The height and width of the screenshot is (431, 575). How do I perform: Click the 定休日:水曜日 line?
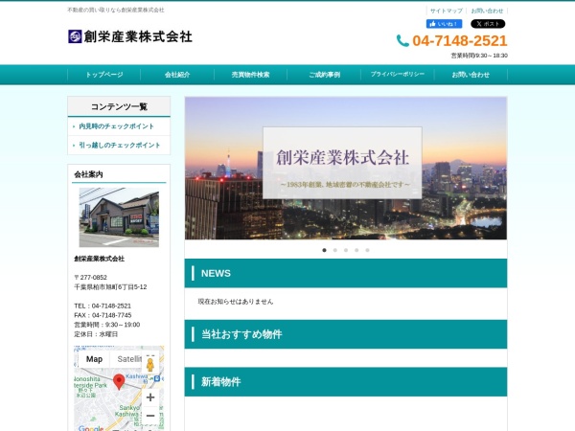pyautogui.click(x=96, y=334)
